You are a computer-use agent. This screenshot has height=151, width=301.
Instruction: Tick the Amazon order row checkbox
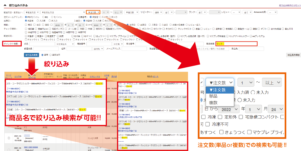(x=9, y=138)
